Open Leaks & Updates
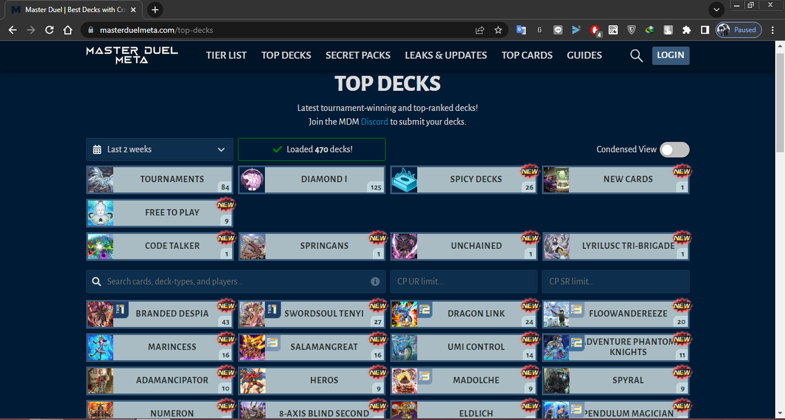Screen dimensions: 785x420 point(446,55)
